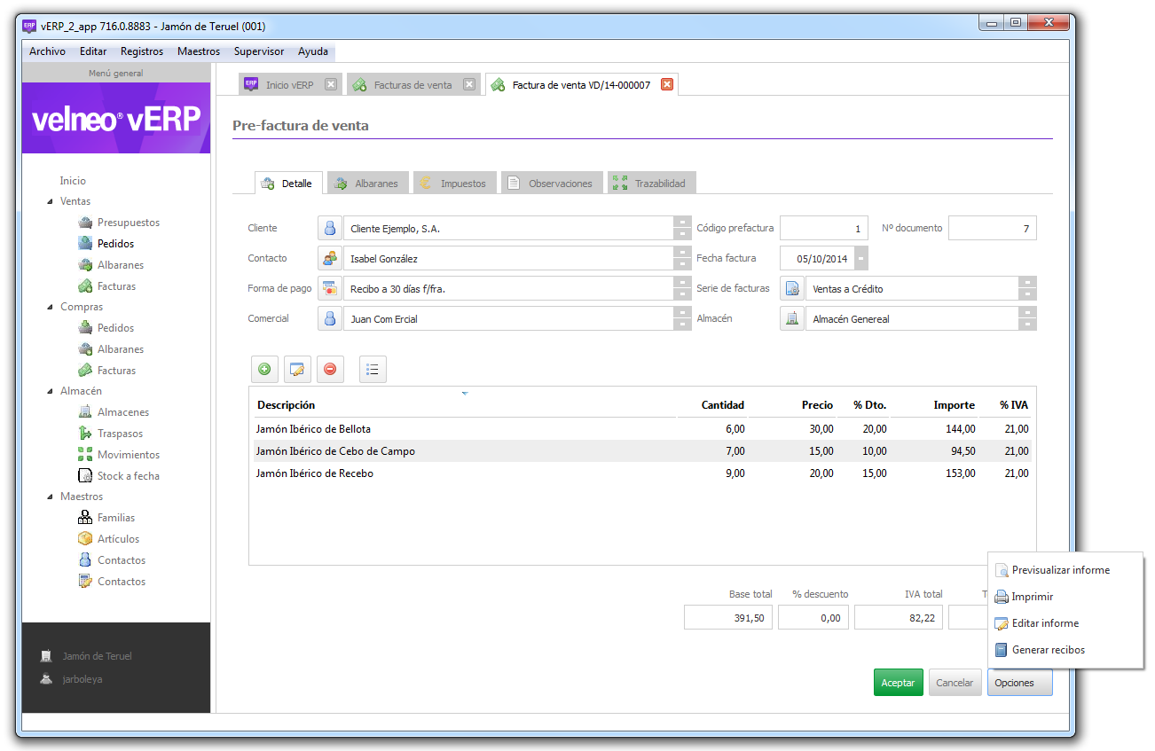Viewport: 1155px width, 751px height.
Task: Collapse the Ventas tree section
Action: (50, 201)
